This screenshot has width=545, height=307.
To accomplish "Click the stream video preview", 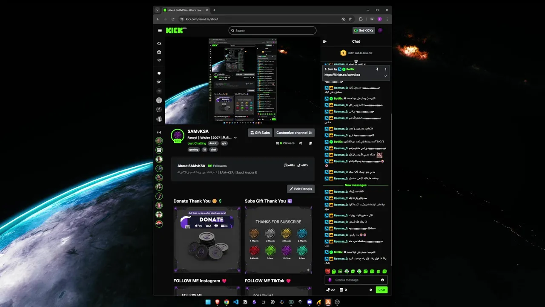I will tap(243, 81).
